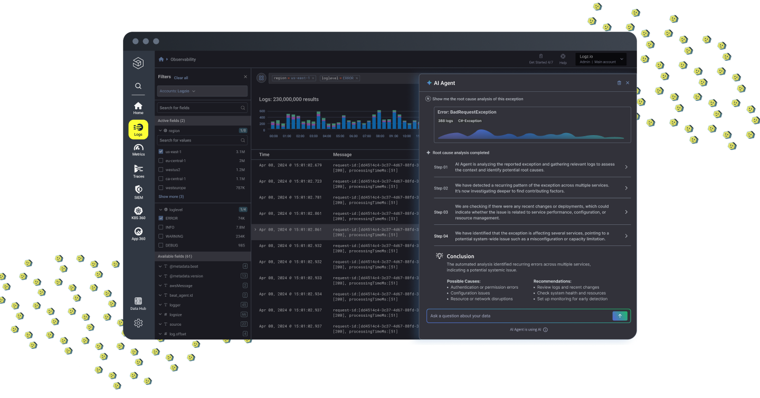Click the Time column header
The height and width of the screenshot is (398, 760).
pos(264,155)
